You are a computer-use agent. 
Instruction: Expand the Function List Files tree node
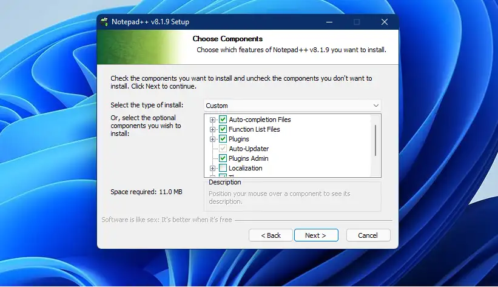pyautogui.click(x=212, y=129)
